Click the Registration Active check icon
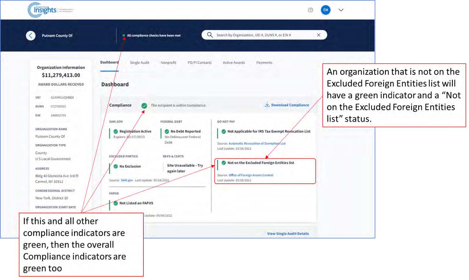469x280 pixels. (x=116, y=132)
